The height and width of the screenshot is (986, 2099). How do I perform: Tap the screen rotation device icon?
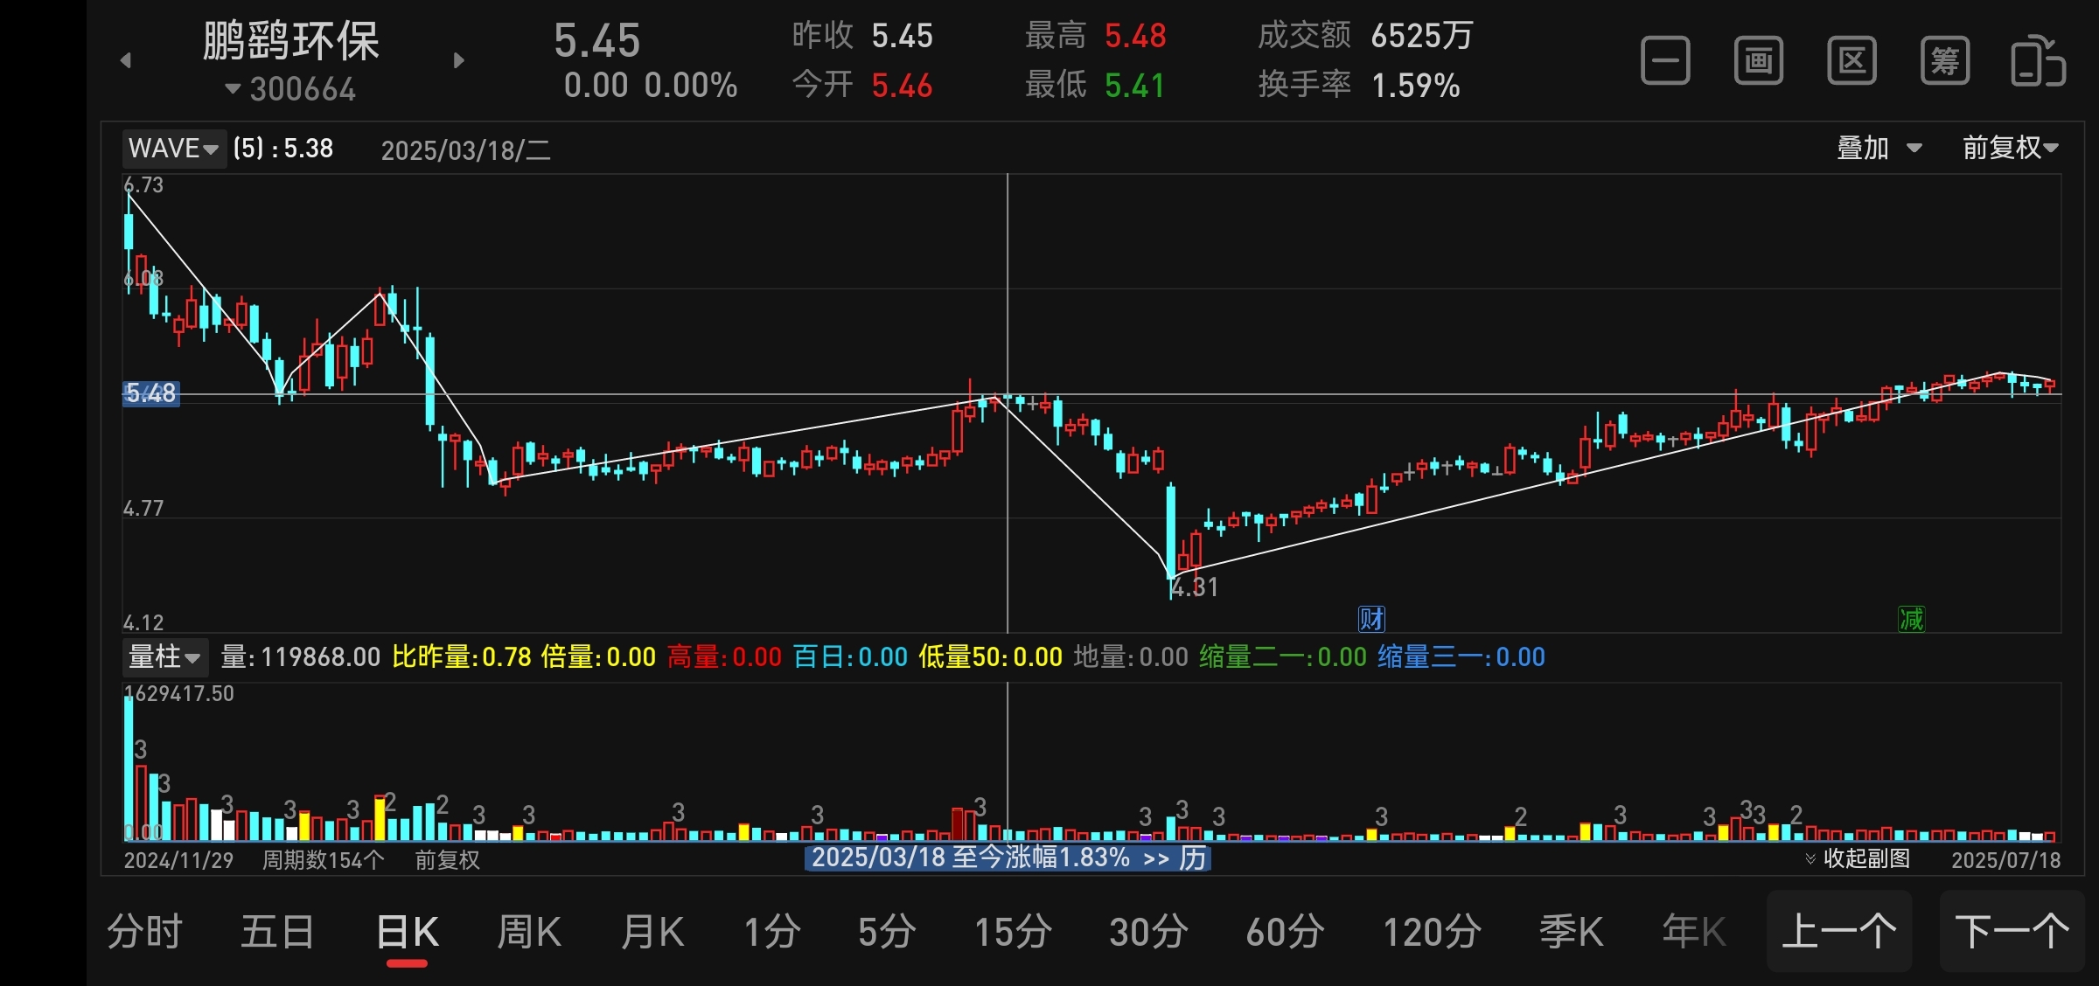[x=2039, y=61]
